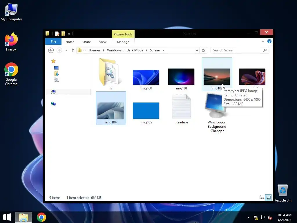Viewport: 297px width, 223px height.
Task: Click the Downloads icon in navigation pane
Action: click(56, 73)
